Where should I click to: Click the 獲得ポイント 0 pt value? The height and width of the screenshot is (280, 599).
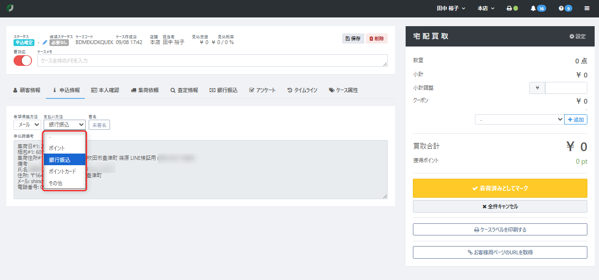582,161
